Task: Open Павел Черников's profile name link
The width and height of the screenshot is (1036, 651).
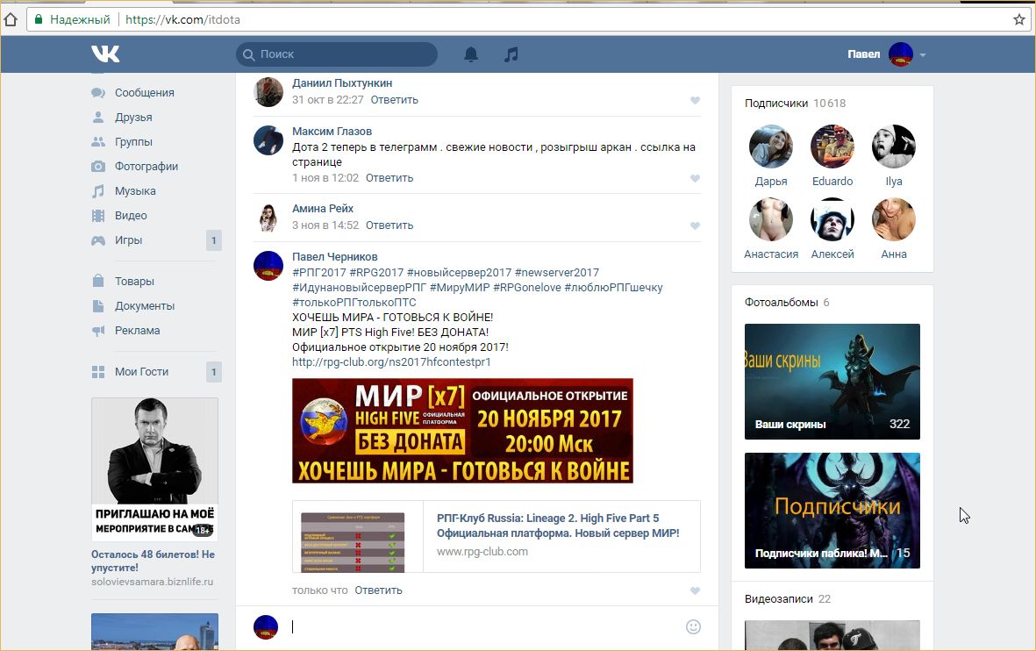Action: (335, 256)
